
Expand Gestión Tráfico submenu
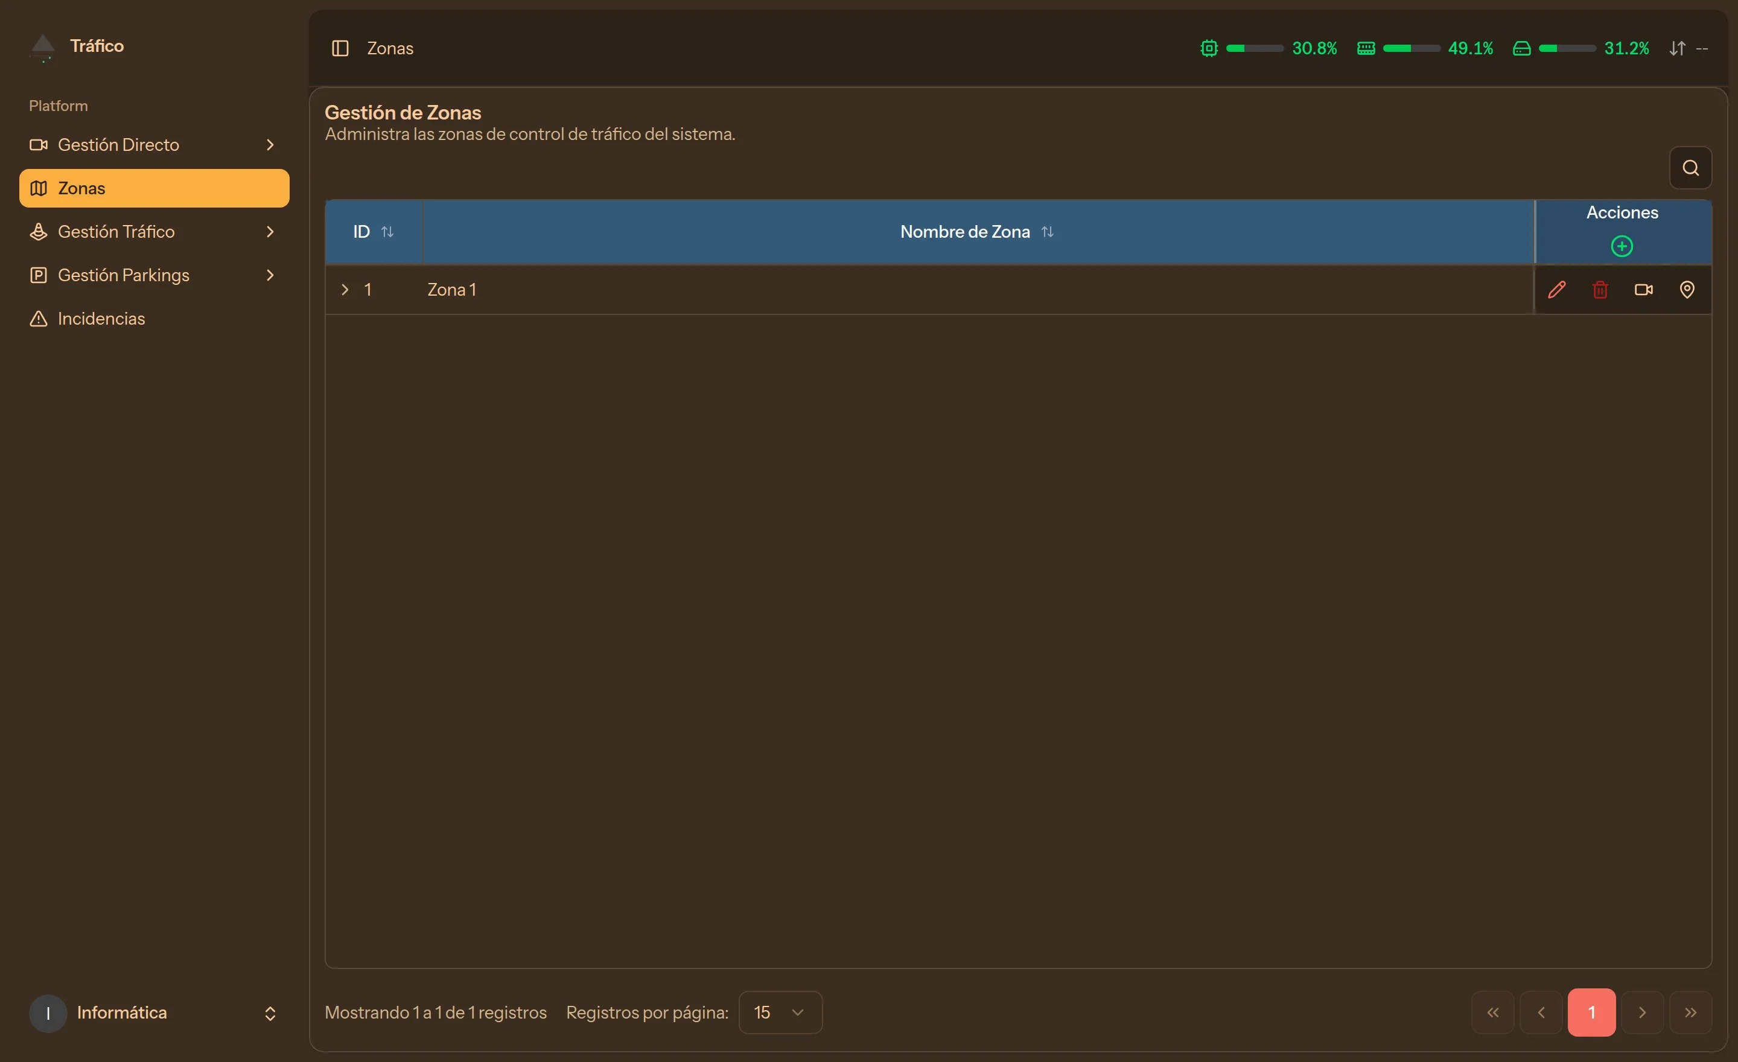[x=269, y=231]
